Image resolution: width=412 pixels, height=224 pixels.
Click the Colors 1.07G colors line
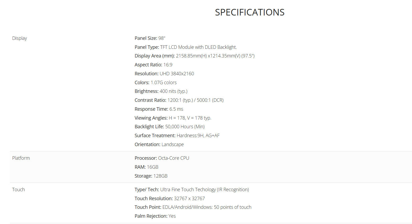pyautogui.click(x=156, y=83)
